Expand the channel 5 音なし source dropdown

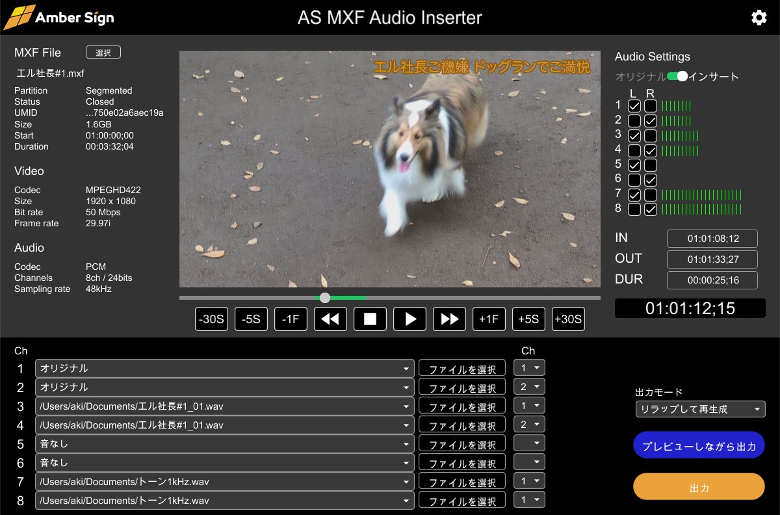coord(224,444)
